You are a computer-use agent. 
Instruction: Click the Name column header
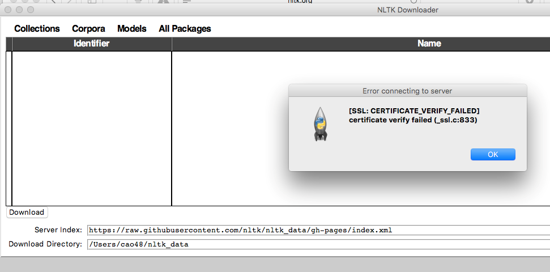429,44
